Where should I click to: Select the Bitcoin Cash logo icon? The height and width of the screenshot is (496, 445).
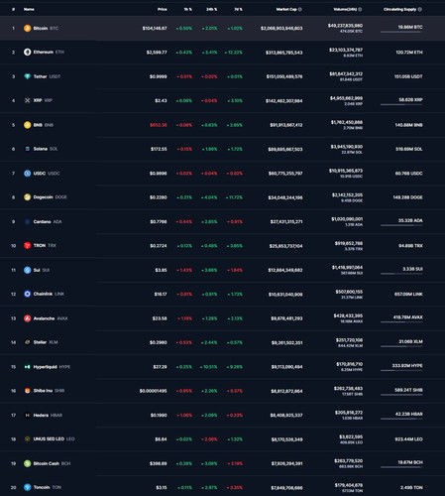coord(28,463)
